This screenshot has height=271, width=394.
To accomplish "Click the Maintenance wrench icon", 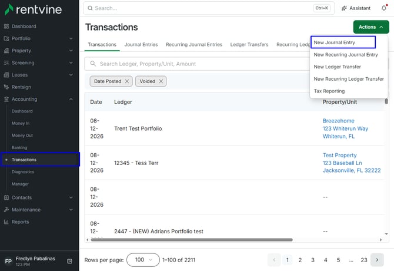I will click(6, 210).
